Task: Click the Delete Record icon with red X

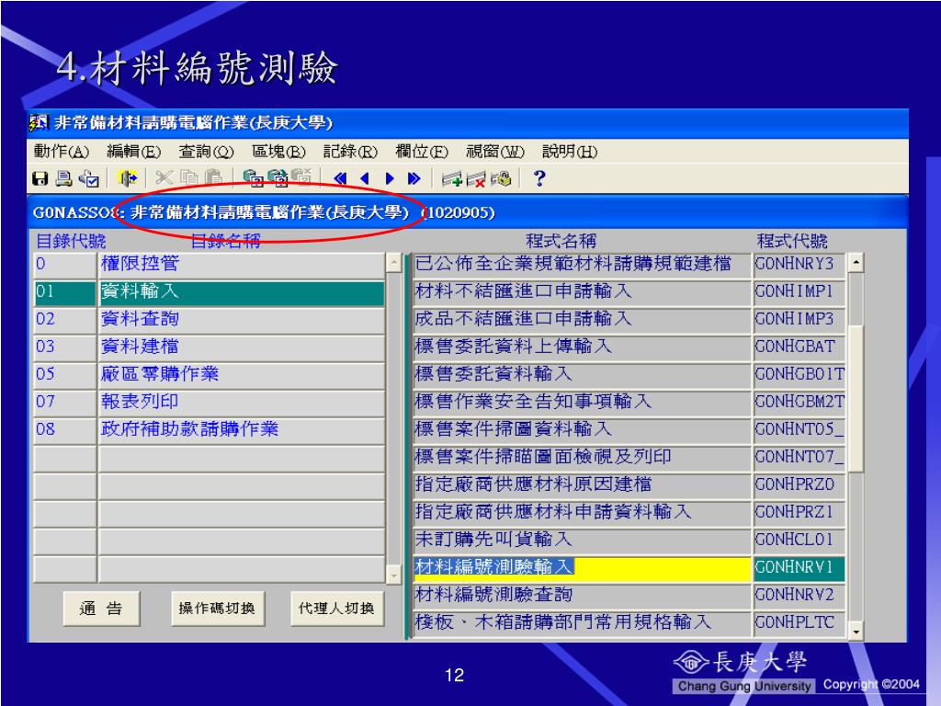Action: click(x=476, y=179)
